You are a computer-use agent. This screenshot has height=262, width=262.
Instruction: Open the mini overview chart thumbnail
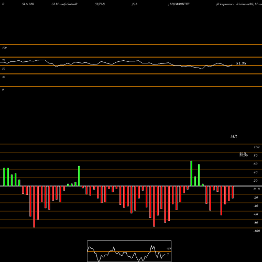pos(129,251)
